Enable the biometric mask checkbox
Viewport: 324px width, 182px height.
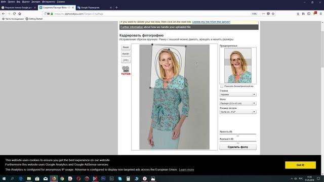point(222,86)
